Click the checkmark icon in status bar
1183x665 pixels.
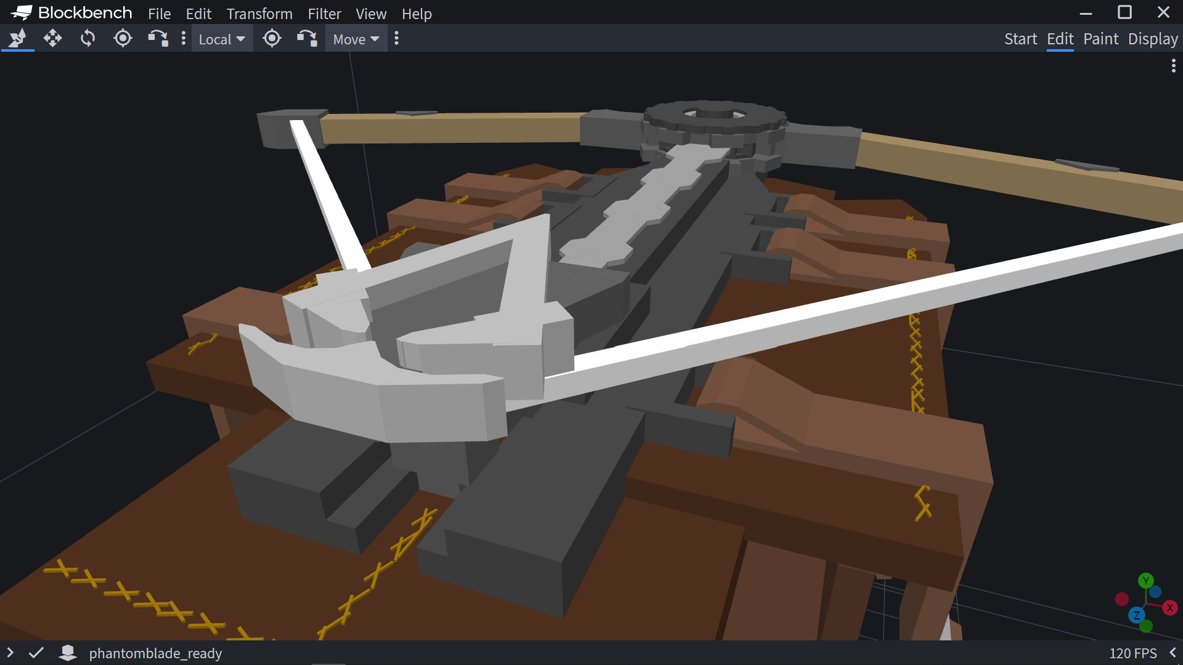36,653
